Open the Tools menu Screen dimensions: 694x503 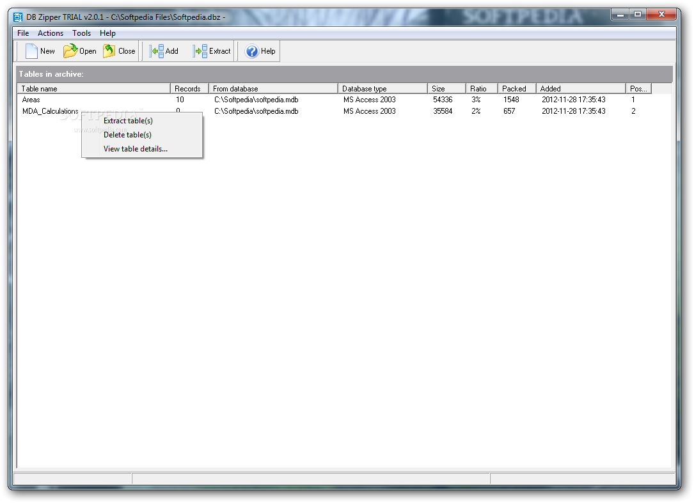[81, 33]
